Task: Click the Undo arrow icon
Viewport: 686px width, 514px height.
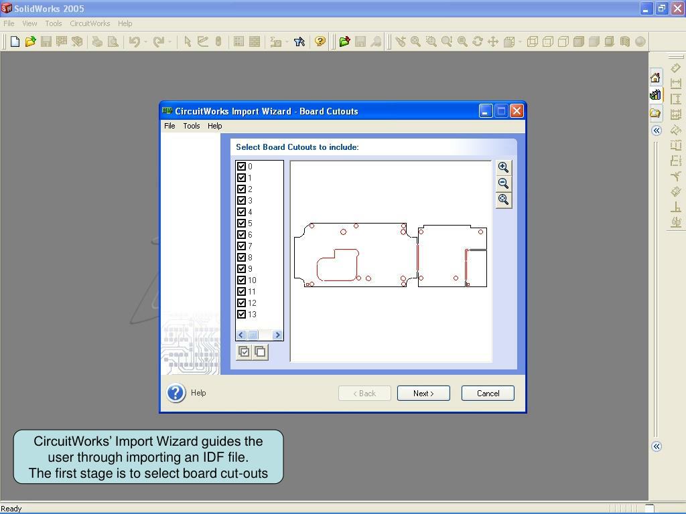Action: [134, 41]
